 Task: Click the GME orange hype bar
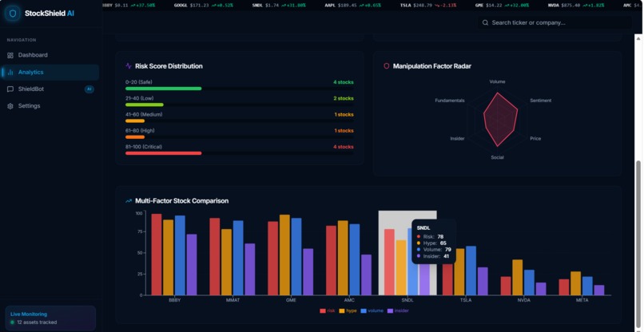[x=284, y=255]
